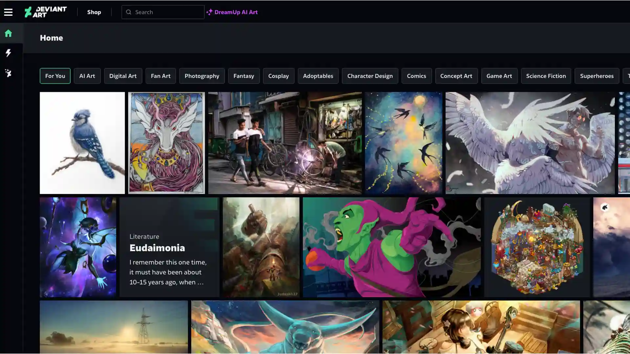This screenshot has height=354, width=630.
Task: Open the Shop link
Action: click(94, 12)
